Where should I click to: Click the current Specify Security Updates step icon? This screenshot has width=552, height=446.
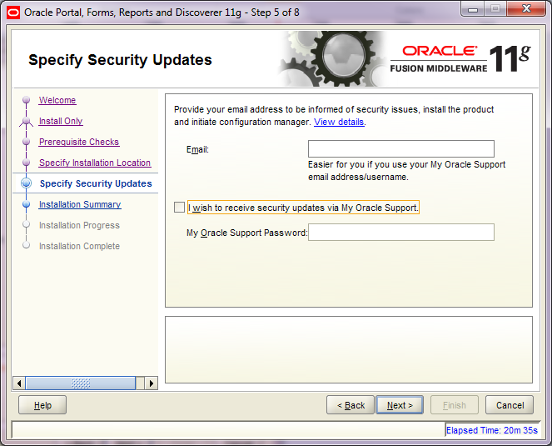26,183
